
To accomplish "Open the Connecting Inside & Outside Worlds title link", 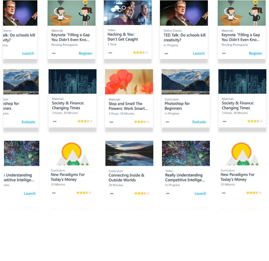I will (127, 178).
